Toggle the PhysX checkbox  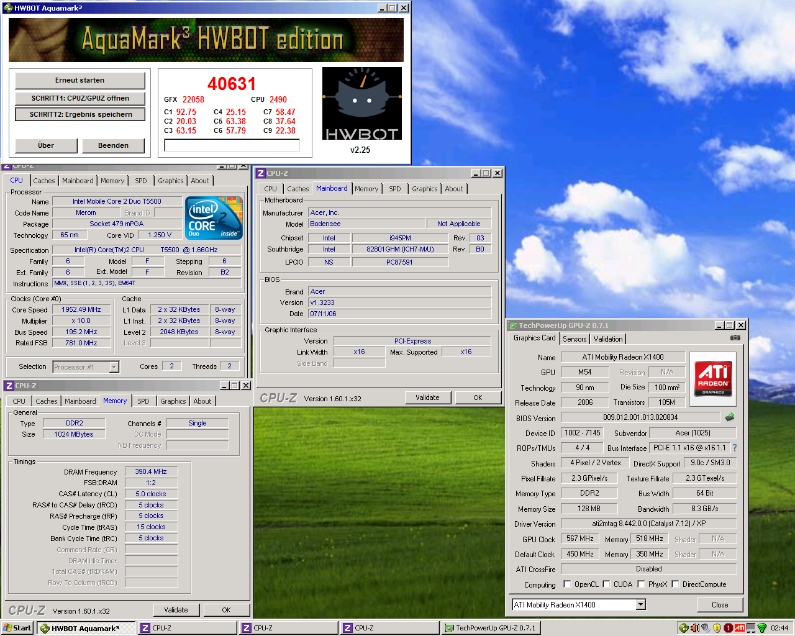coord(641,584)
